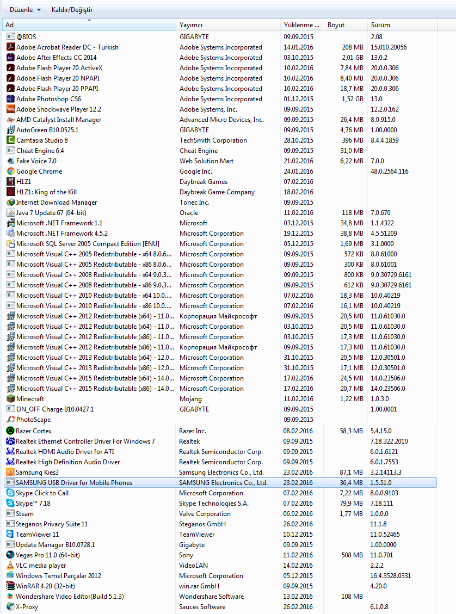Select the Steam entry
The image size is (456, 614).
coord(220,513)
